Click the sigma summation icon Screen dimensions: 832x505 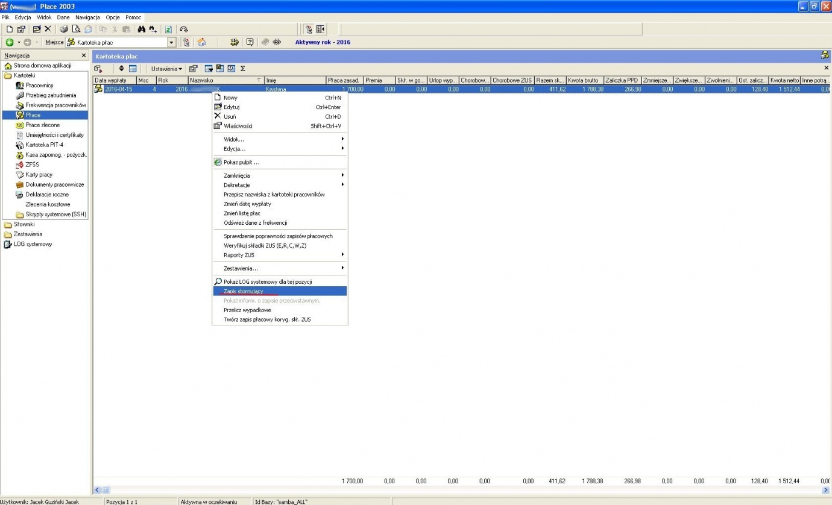pyautogui.click(x=242, y=69)
